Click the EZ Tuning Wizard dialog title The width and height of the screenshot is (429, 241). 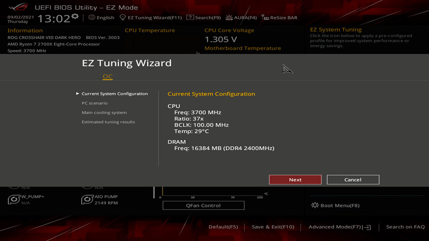pyautogui.click(x=127, y=63)
